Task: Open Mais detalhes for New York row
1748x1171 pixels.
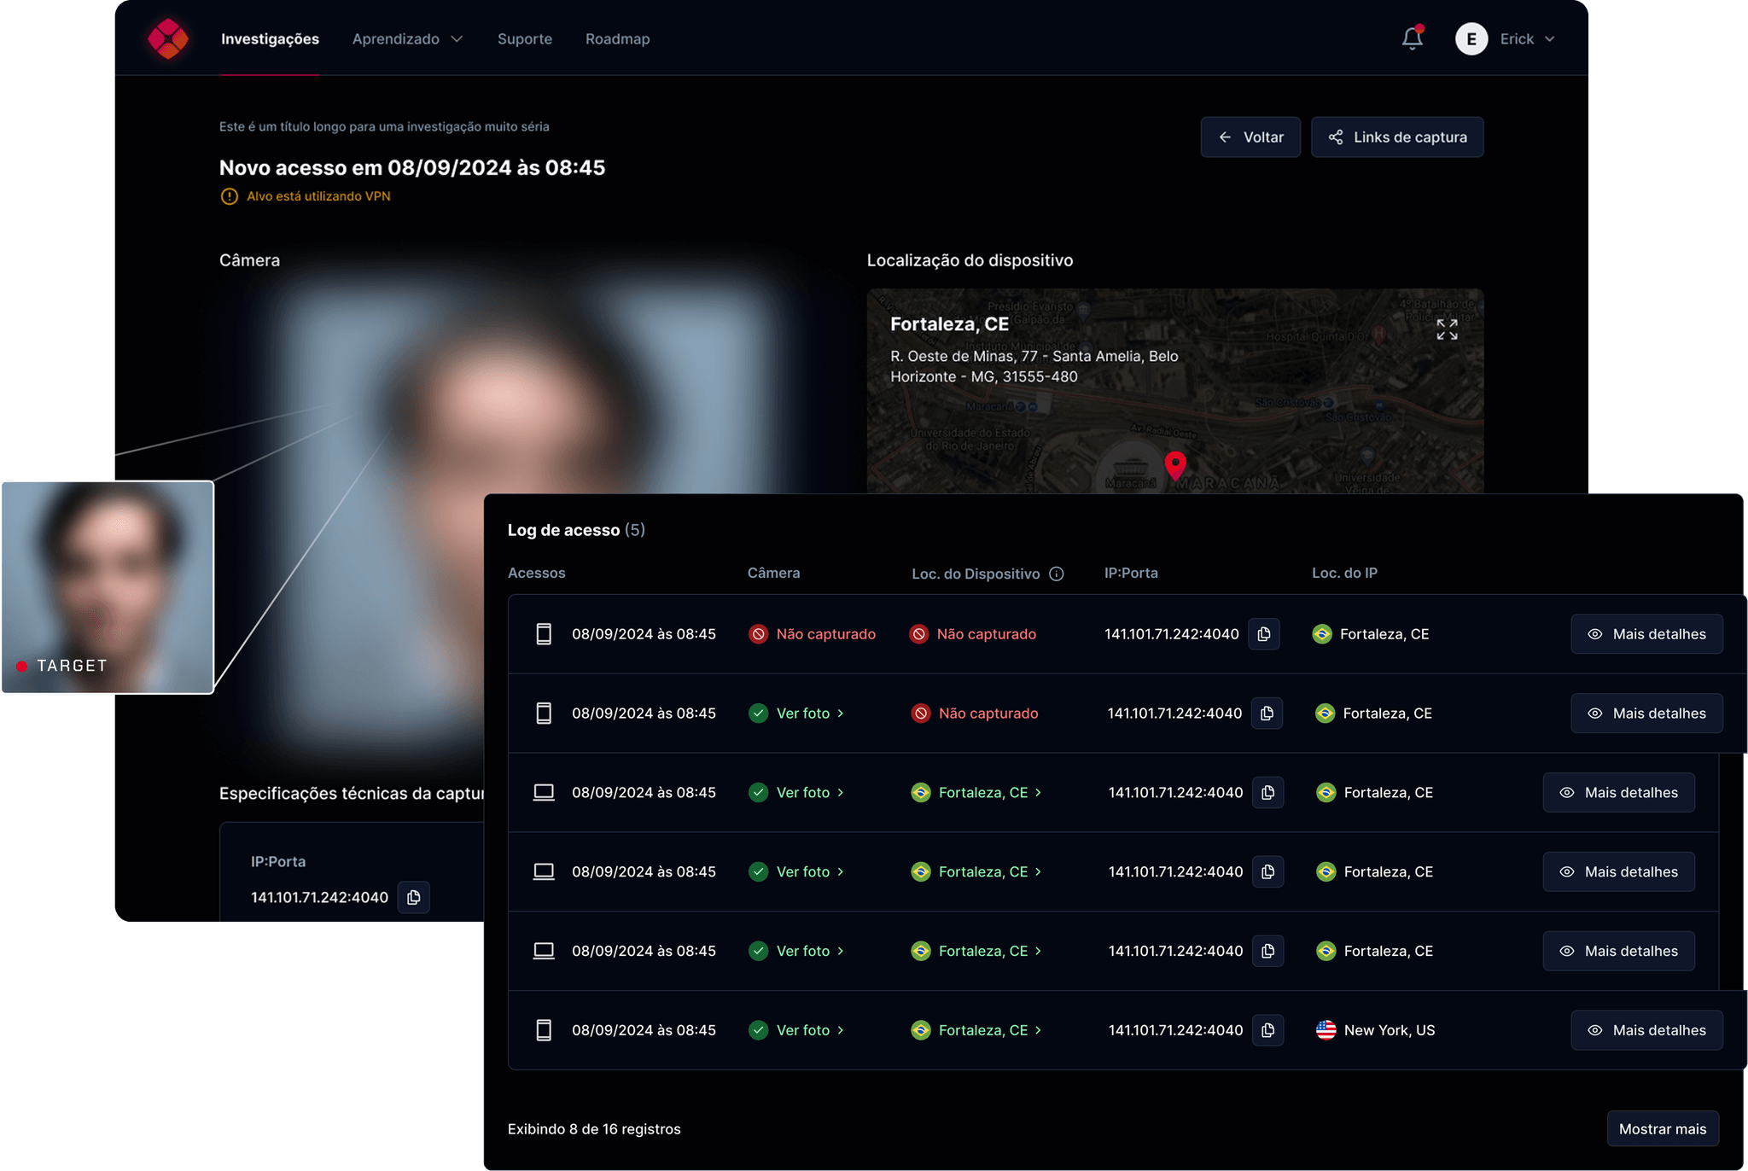Action: click(x=1646, y=1030)
